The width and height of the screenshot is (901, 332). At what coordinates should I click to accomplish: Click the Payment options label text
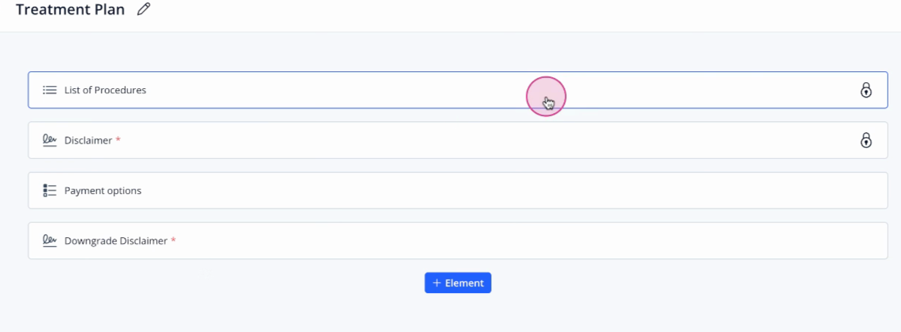(103, 190)
